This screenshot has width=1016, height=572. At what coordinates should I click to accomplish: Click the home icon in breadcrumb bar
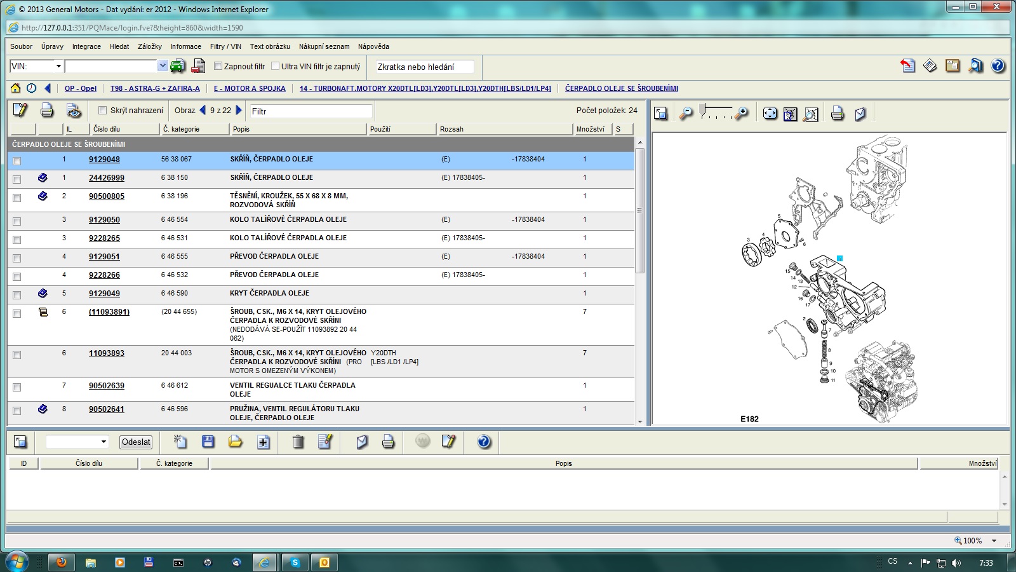pyautogui.click(x=15, y=88)
